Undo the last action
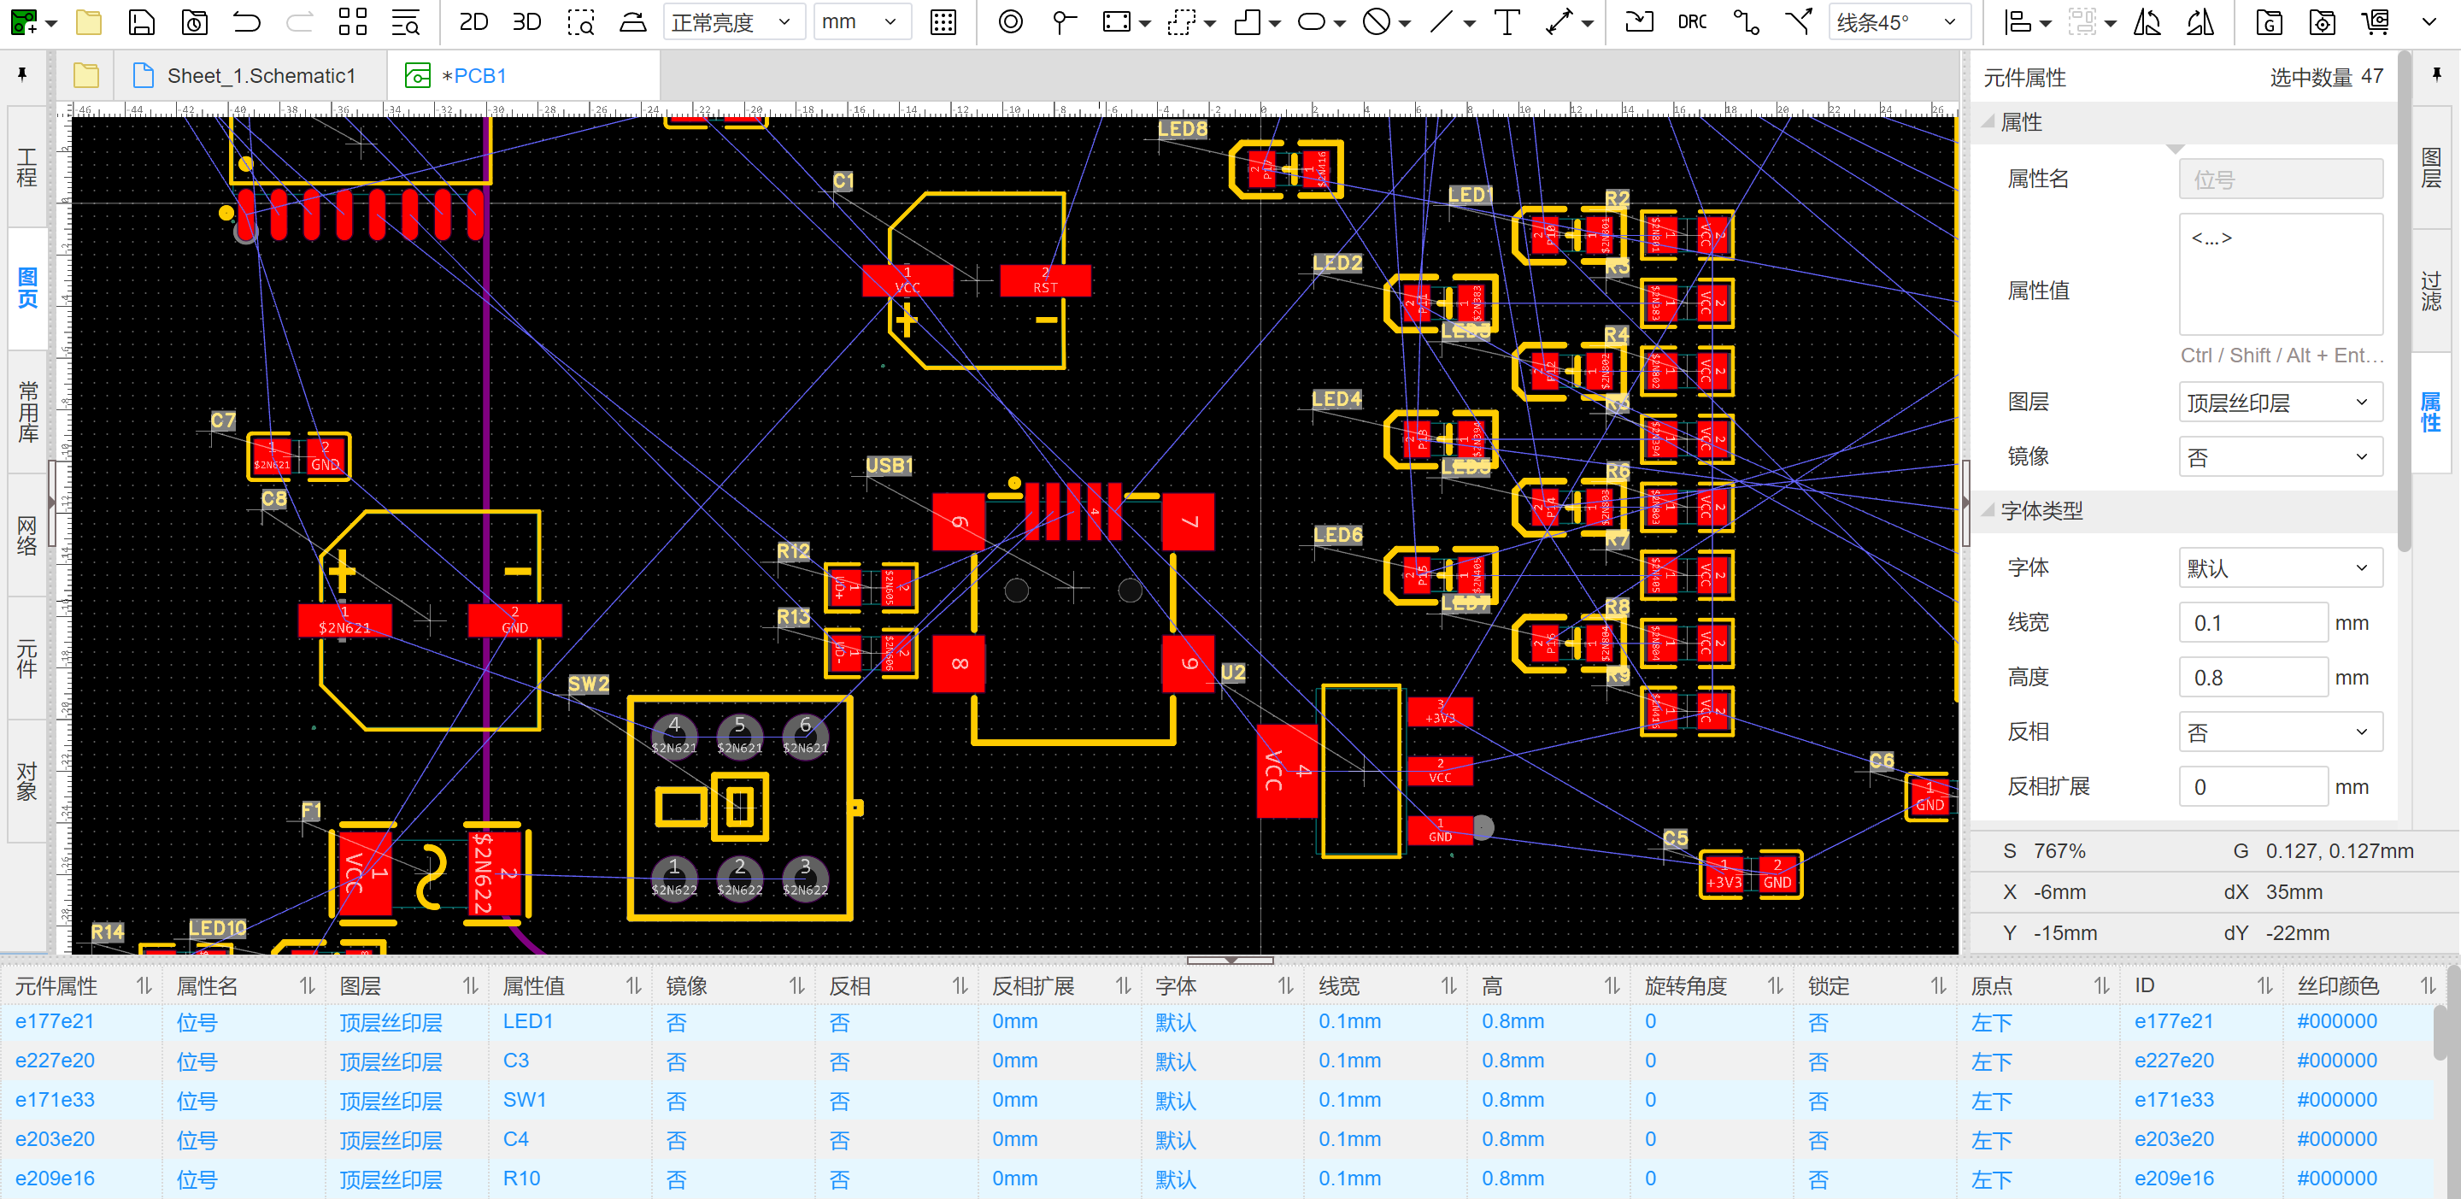The height and width of the screenshot is (1199, 2461). coord(248,21)
